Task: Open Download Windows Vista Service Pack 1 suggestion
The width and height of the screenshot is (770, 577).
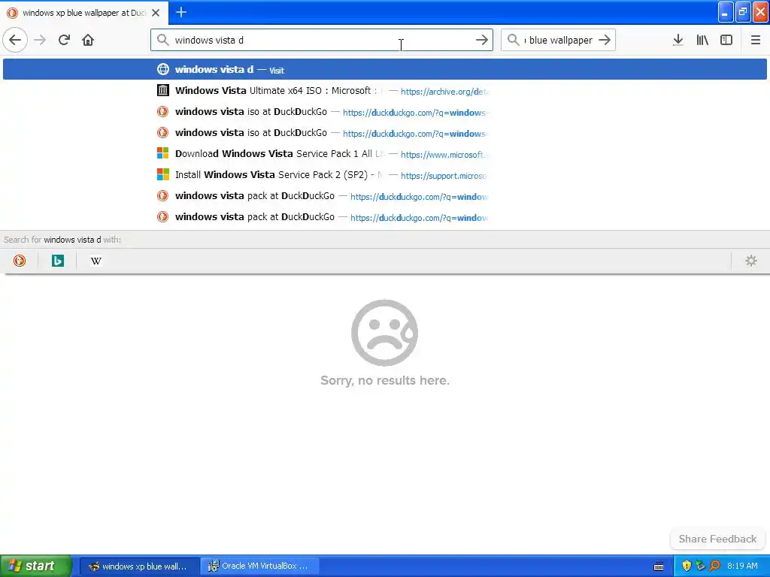Action: (384, 153)
